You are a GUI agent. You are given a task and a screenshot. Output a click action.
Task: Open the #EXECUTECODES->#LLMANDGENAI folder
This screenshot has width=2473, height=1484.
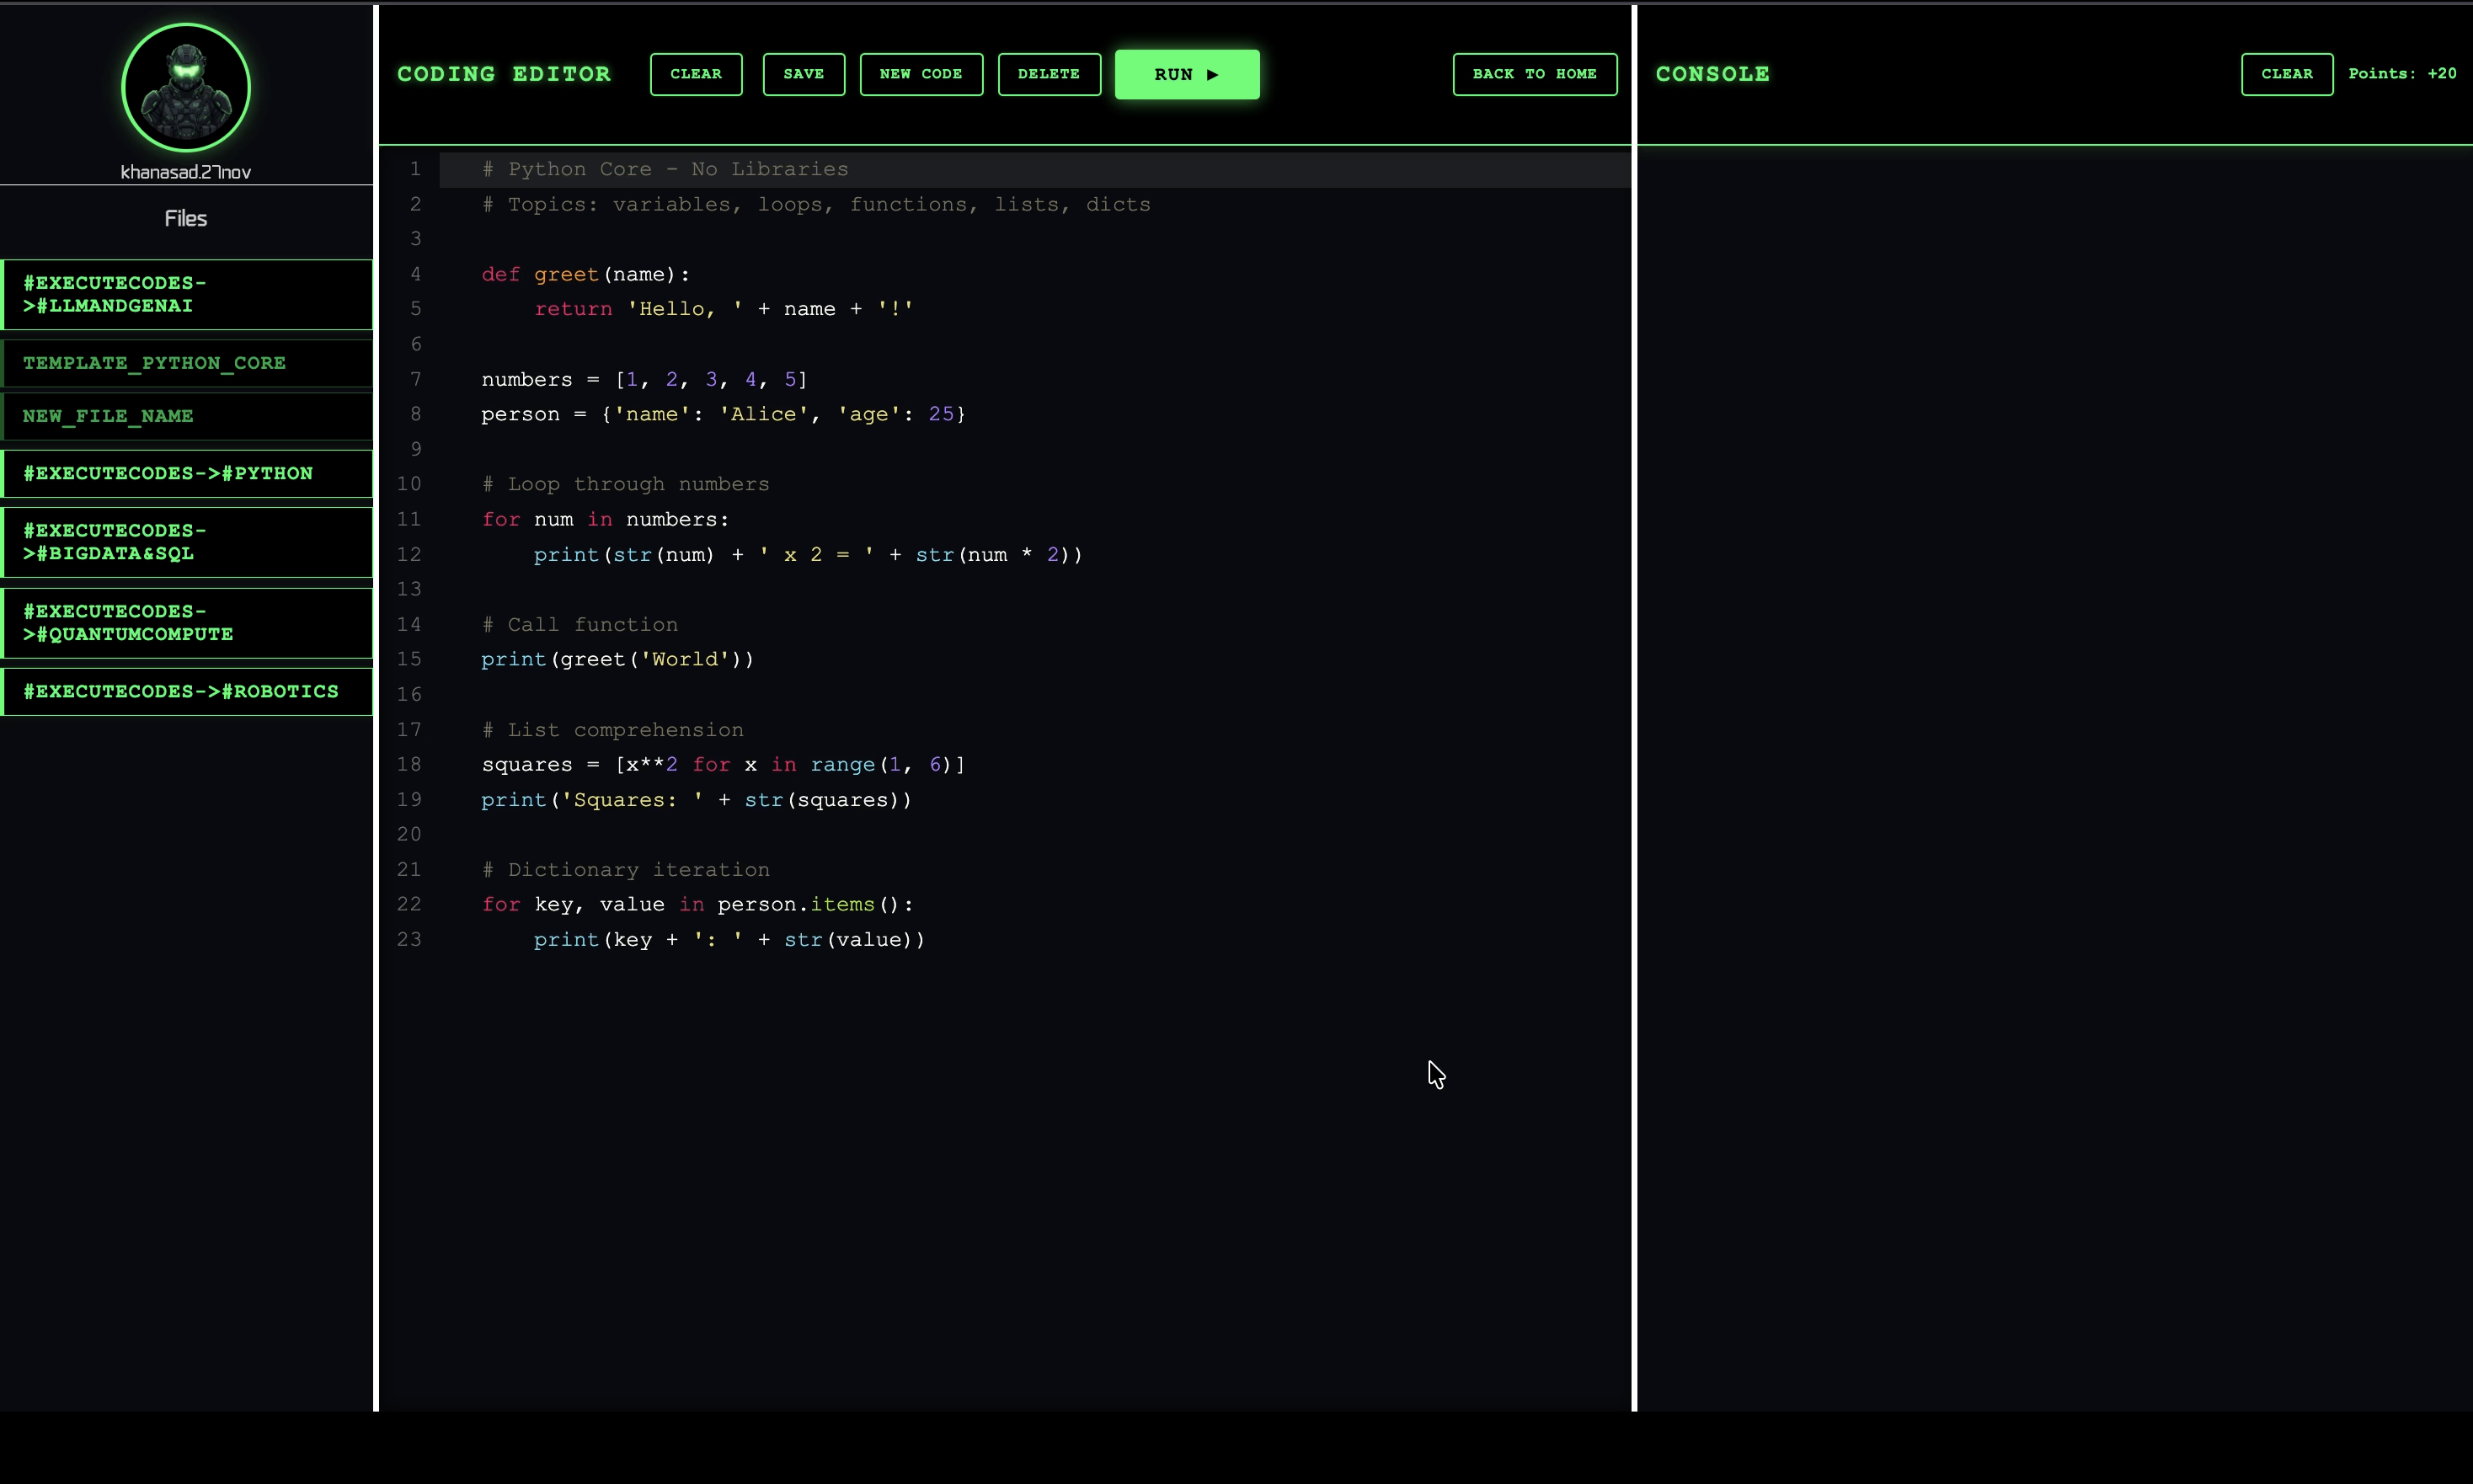coord(187,294)
